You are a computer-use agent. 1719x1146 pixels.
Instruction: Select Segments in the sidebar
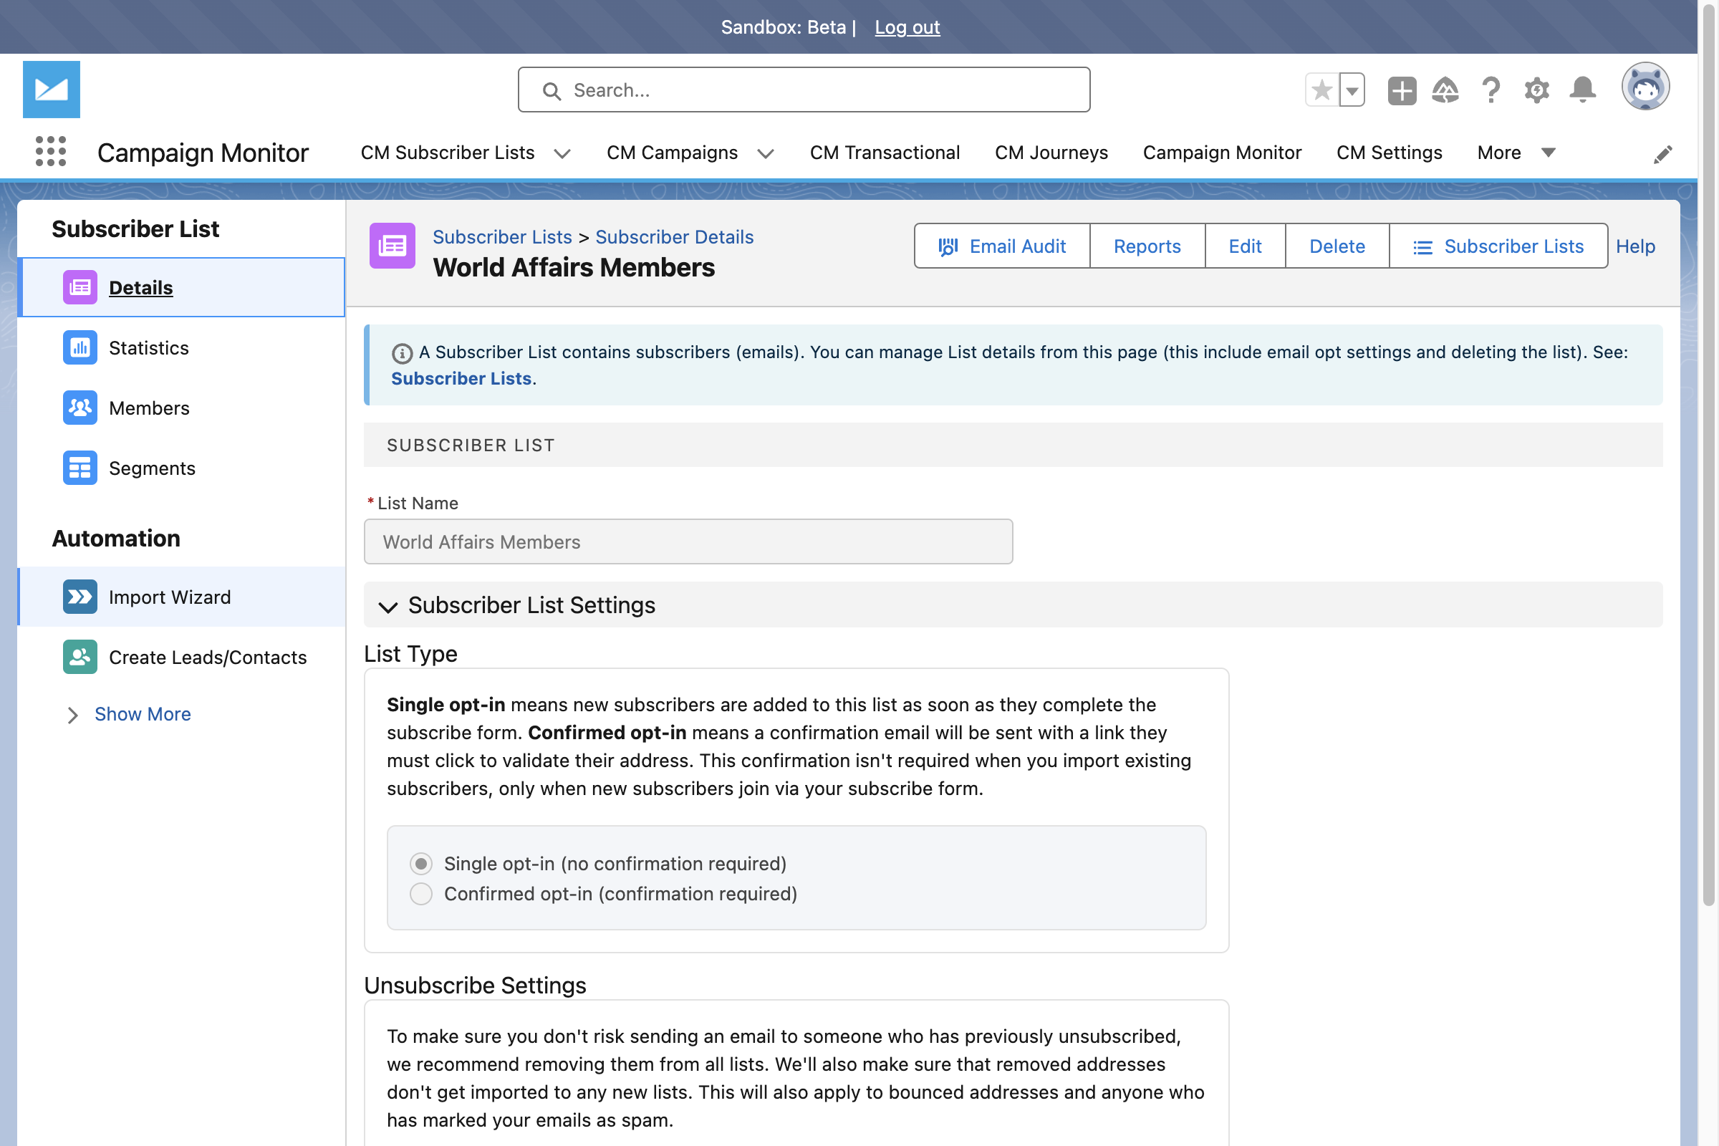click(181, 468)
